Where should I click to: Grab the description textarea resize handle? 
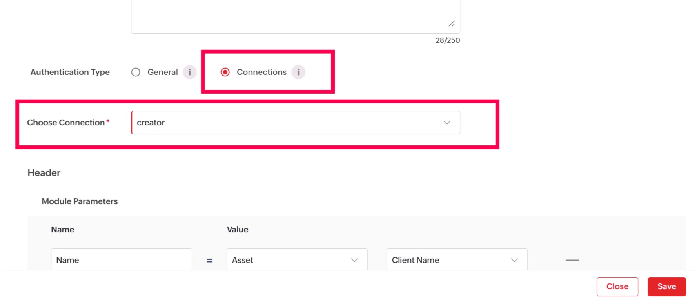452,24
